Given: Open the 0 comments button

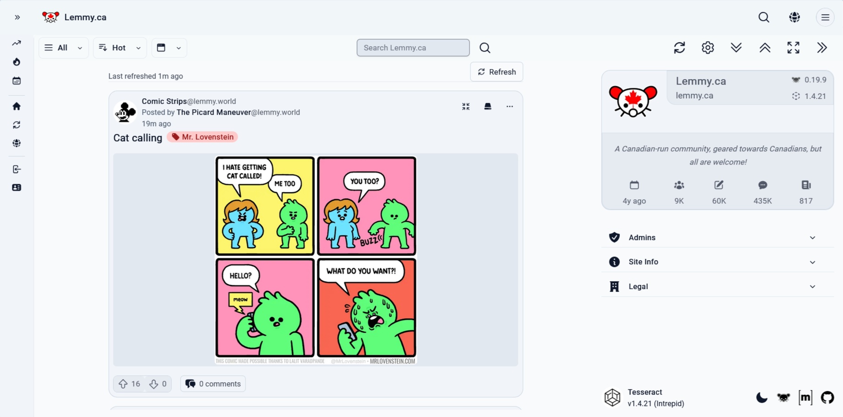Looking at the screenshot, I should [x=213, y=384].
